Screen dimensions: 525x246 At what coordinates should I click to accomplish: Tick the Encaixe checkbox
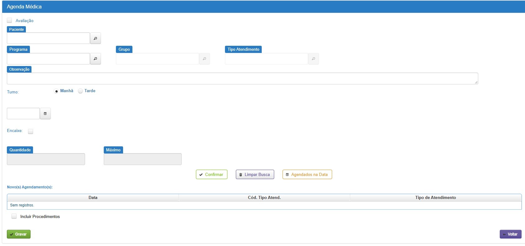point(31,131)
